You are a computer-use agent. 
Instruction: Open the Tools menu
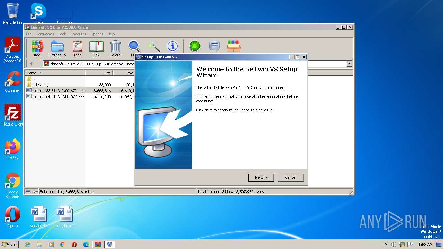[x=62, y=34]
